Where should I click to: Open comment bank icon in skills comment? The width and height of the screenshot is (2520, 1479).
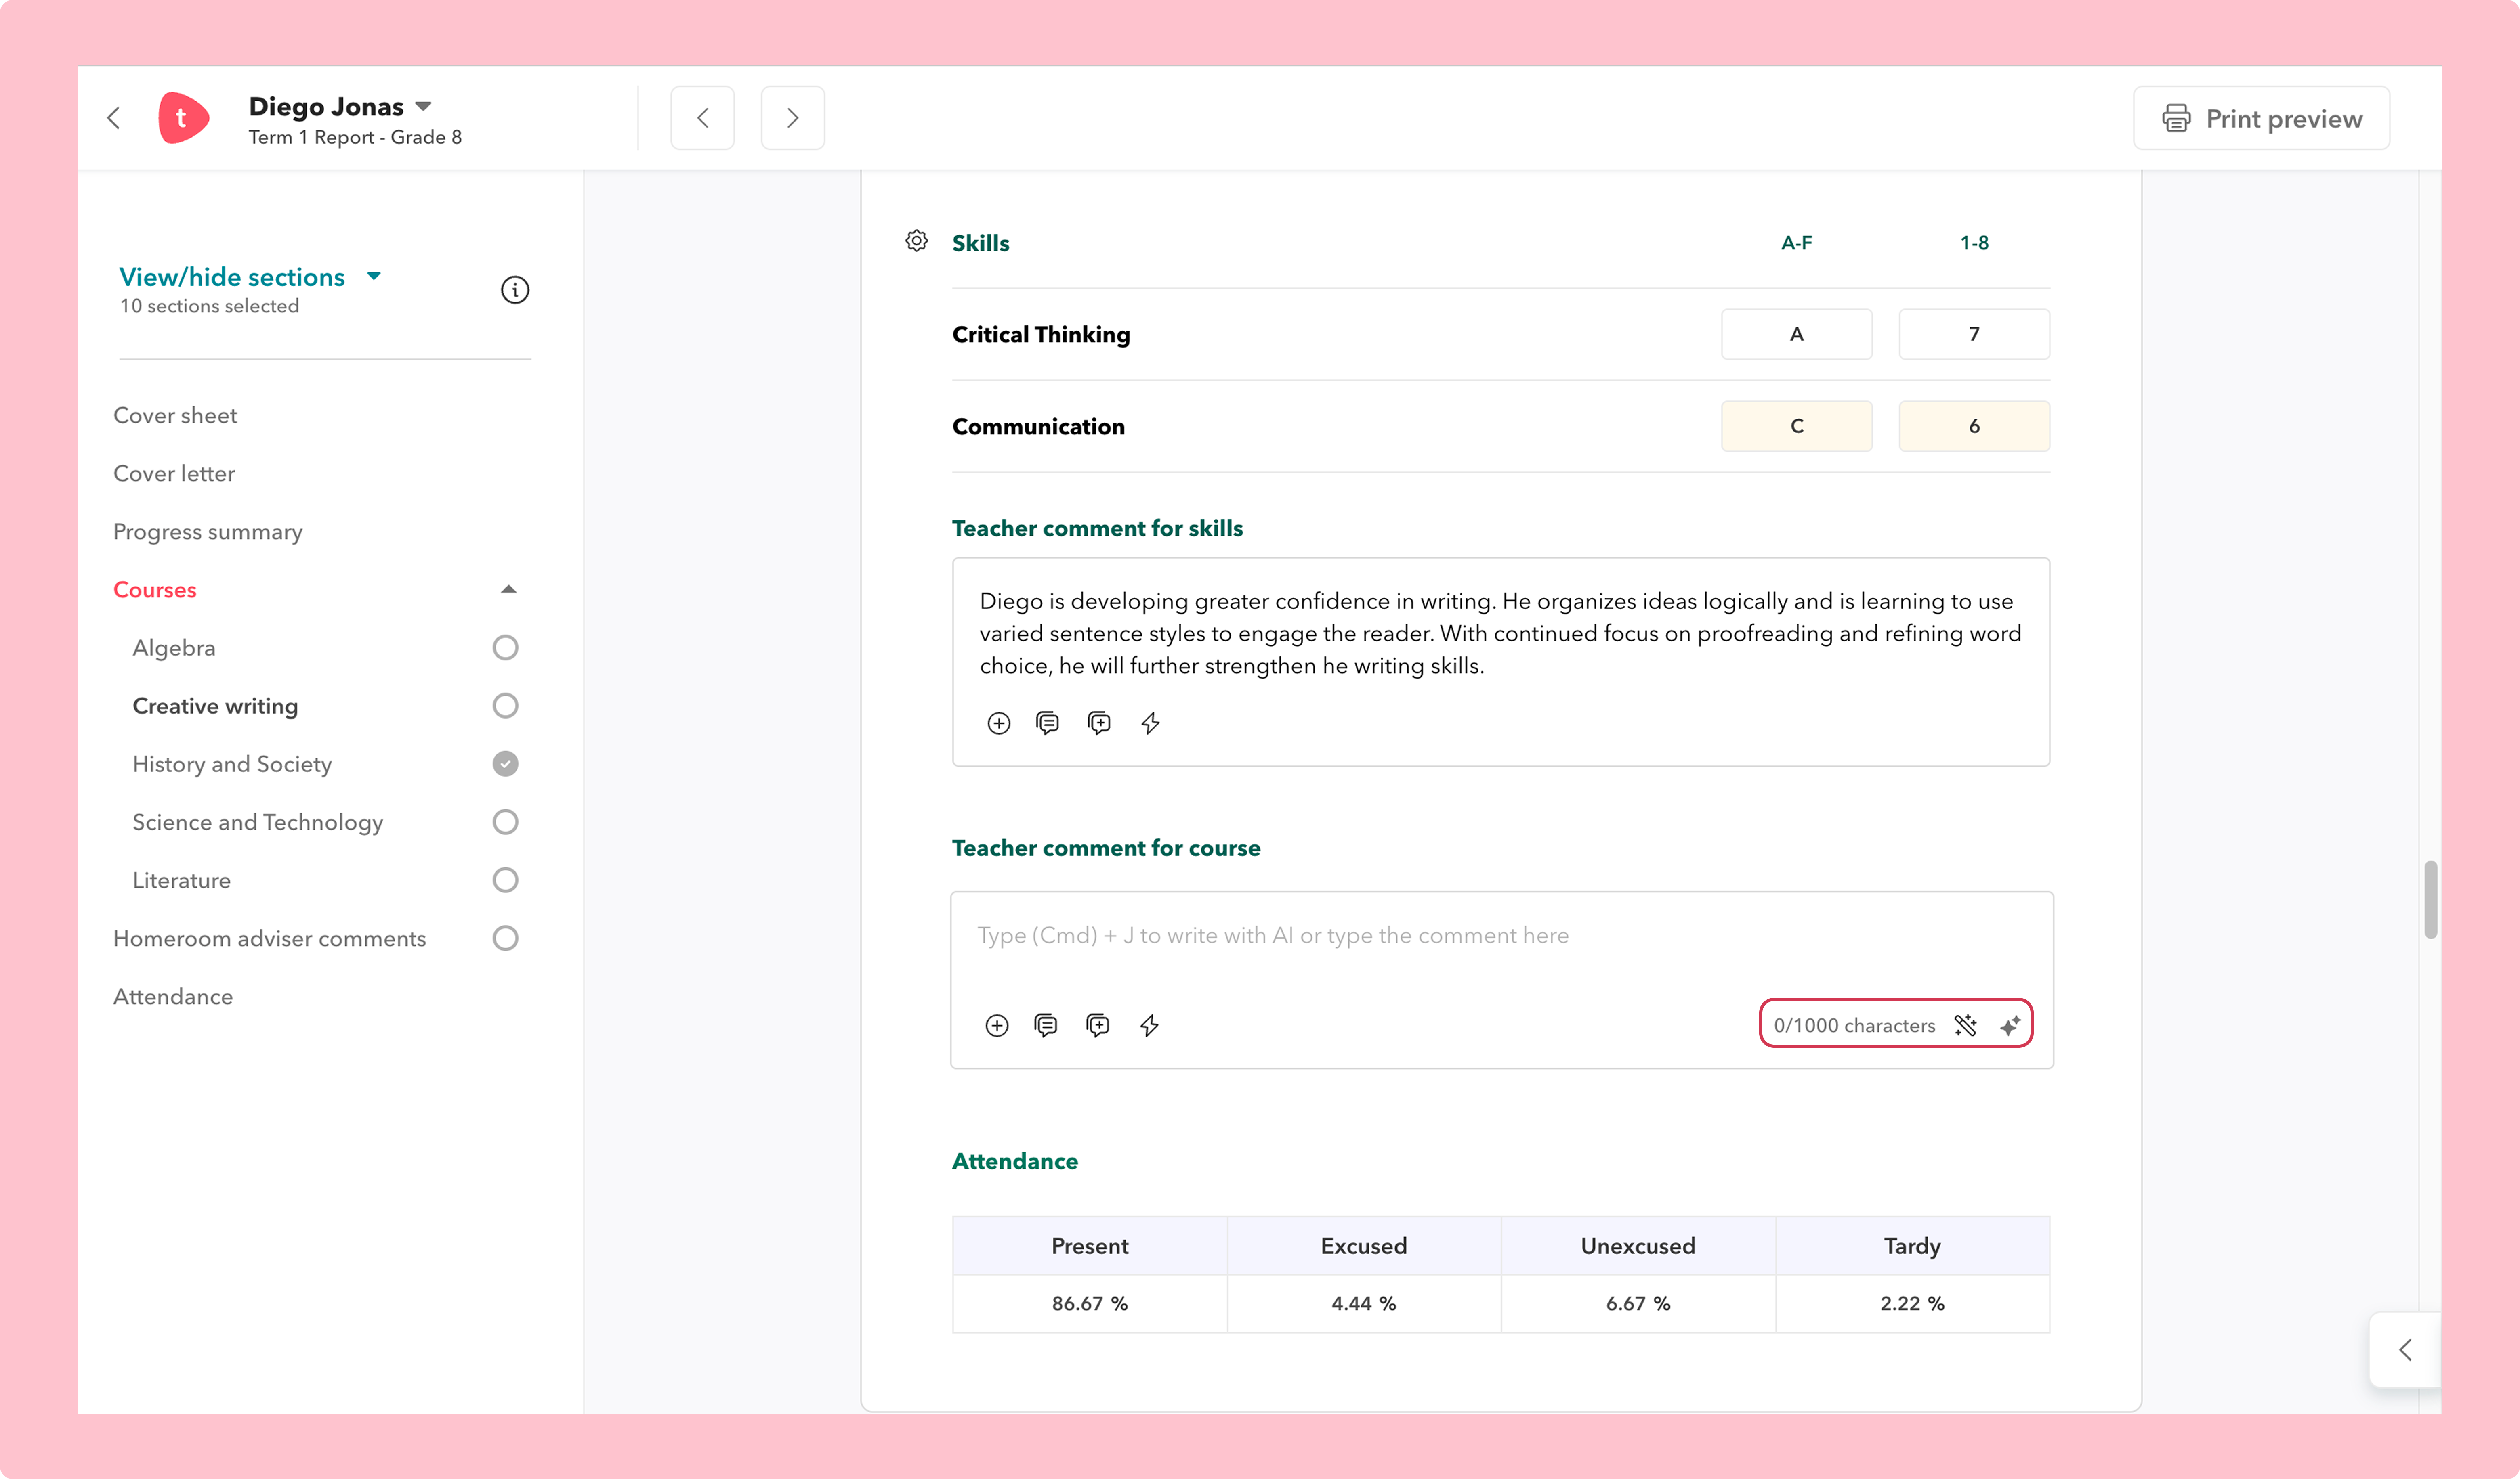pyautogui.click(x=1048, y=723)
